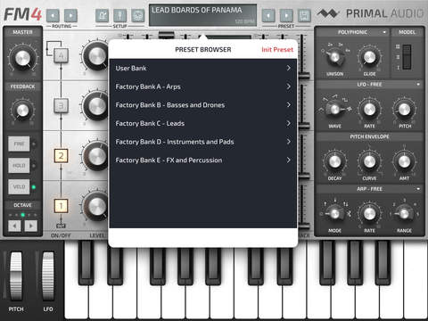The height and width of the screenshot is (321, 428).
Task: Toggle the VELO button
Action: pyautogui.click(x=19, y=186)
